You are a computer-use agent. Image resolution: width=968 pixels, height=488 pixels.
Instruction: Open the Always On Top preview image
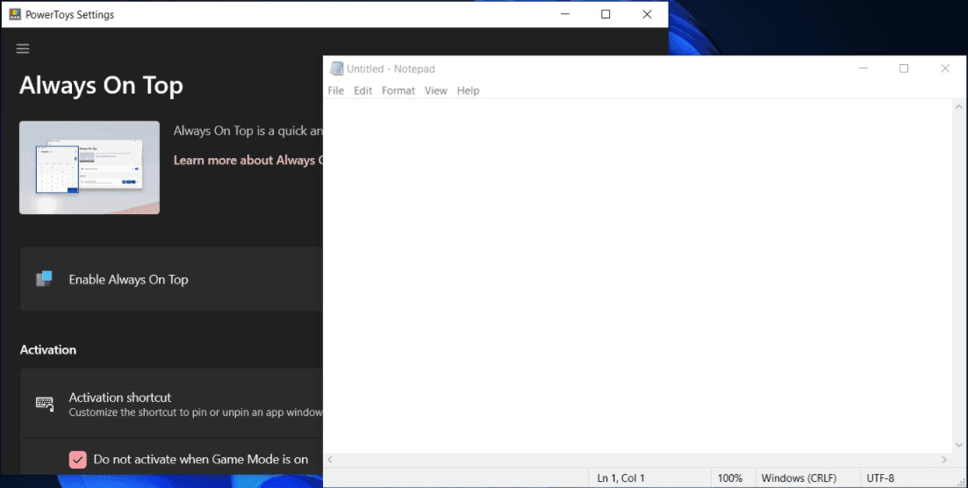tap(90, 168)
